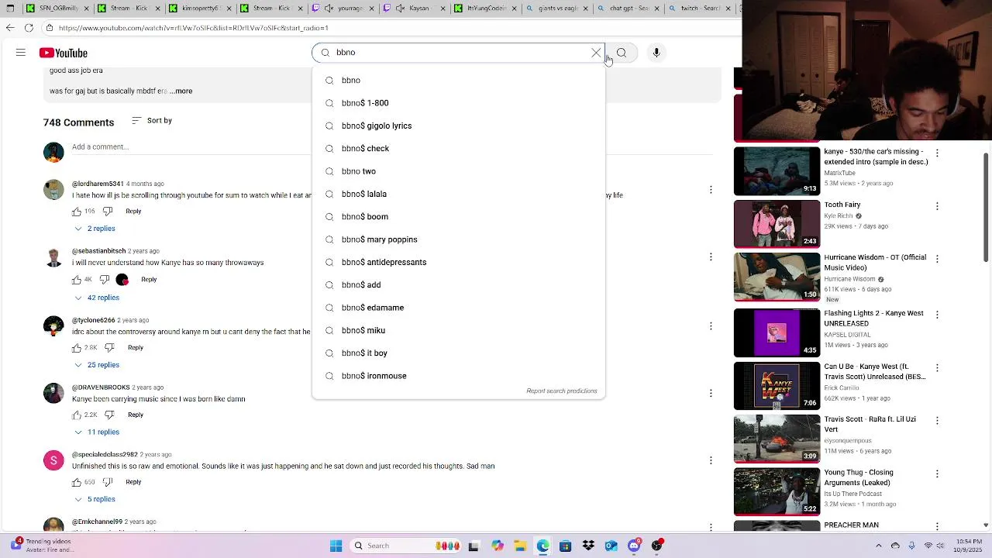The image size is (992, 558).
Task: Choose suggestion "bbno$ edamame"
Action: coord(458,308)
